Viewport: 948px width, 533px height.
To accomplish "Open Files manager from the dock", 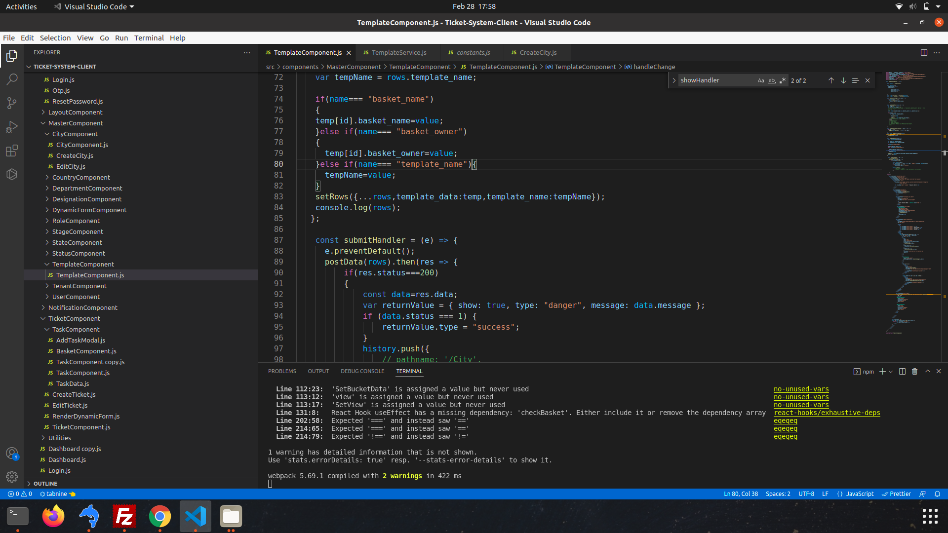I will (231, 517).
